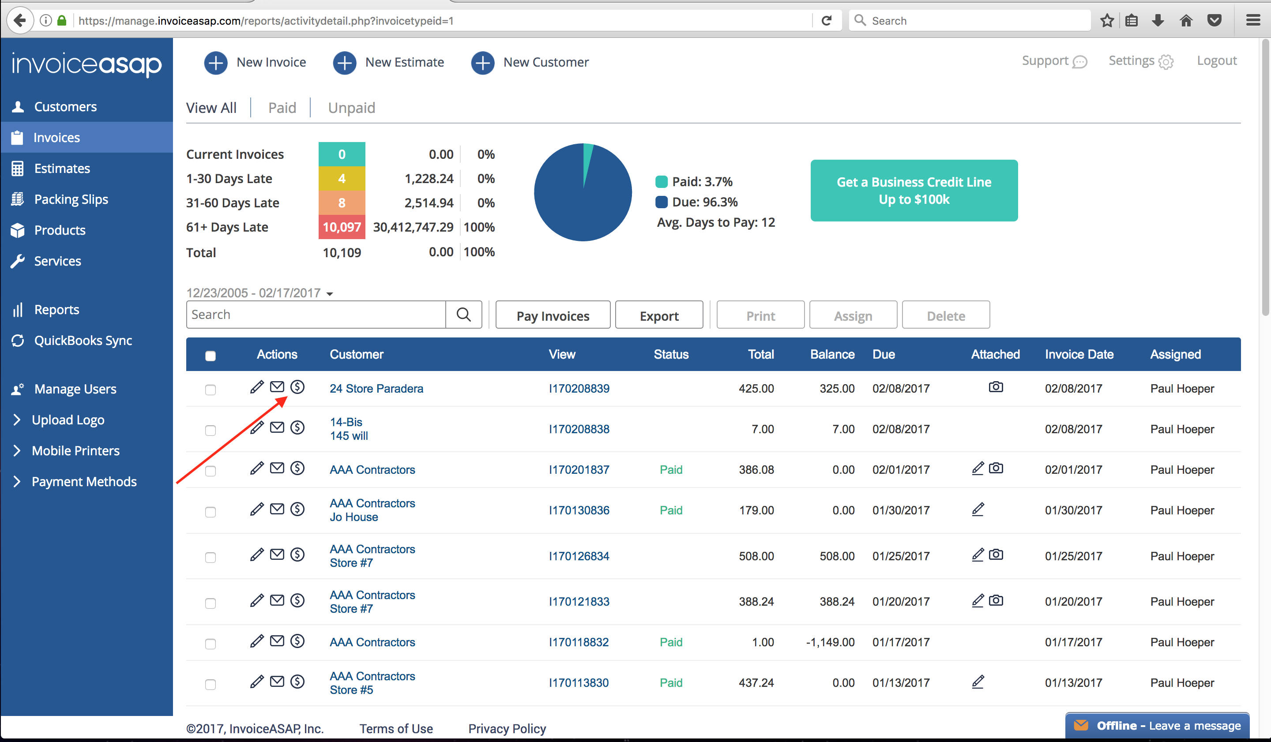Open Settings gear in top right
The image size is (1271, 742).
point(1166,62)
